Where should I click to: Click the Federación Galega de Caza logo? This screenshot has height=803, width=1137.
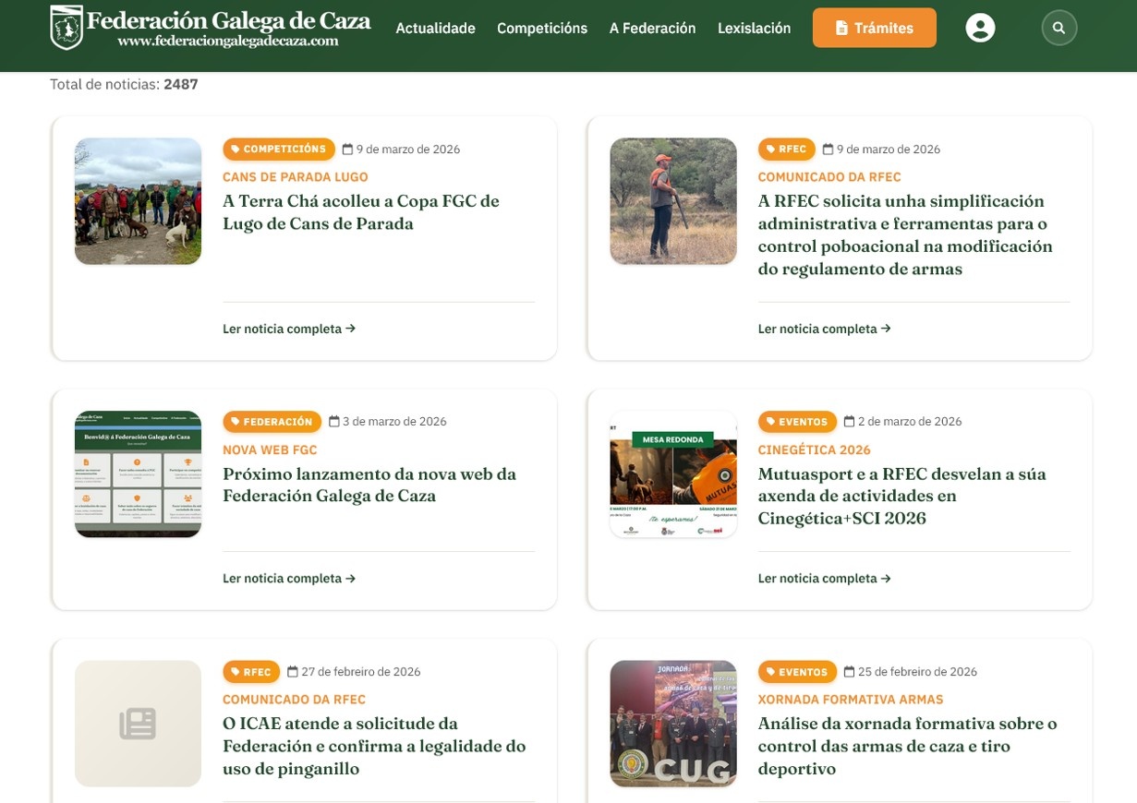[211, 28]
